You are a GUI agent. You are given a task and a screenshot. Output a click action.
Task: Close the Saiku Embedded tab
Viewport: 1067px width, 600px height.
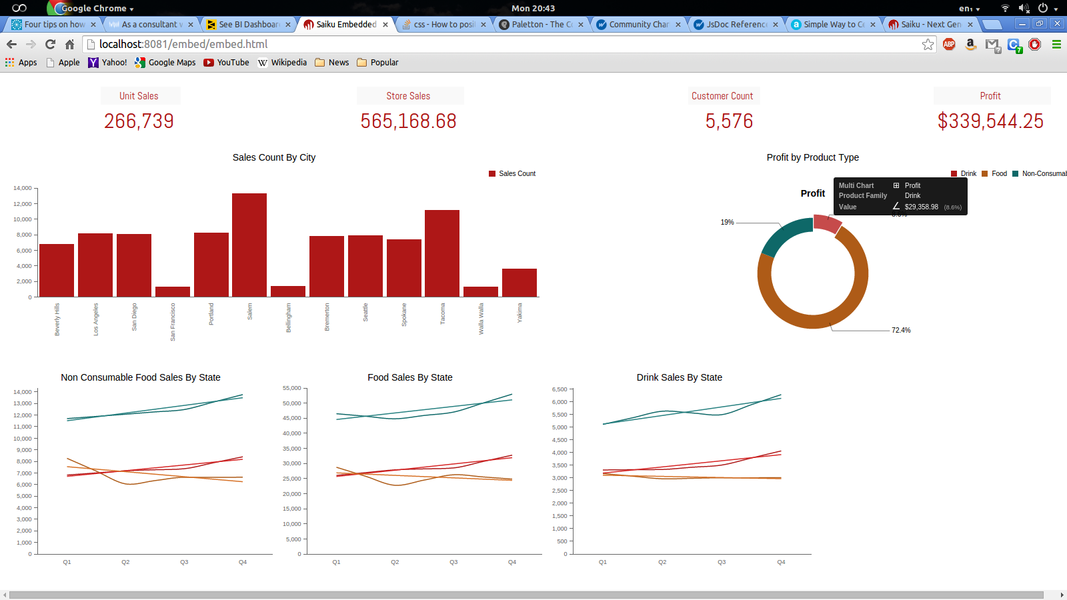(x=385, y=25)
